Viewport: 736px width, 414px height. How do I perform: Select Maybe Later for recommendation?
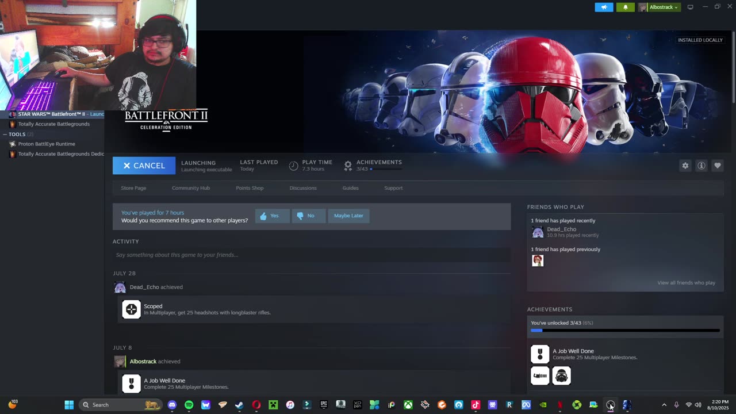(x=348, y=216)
